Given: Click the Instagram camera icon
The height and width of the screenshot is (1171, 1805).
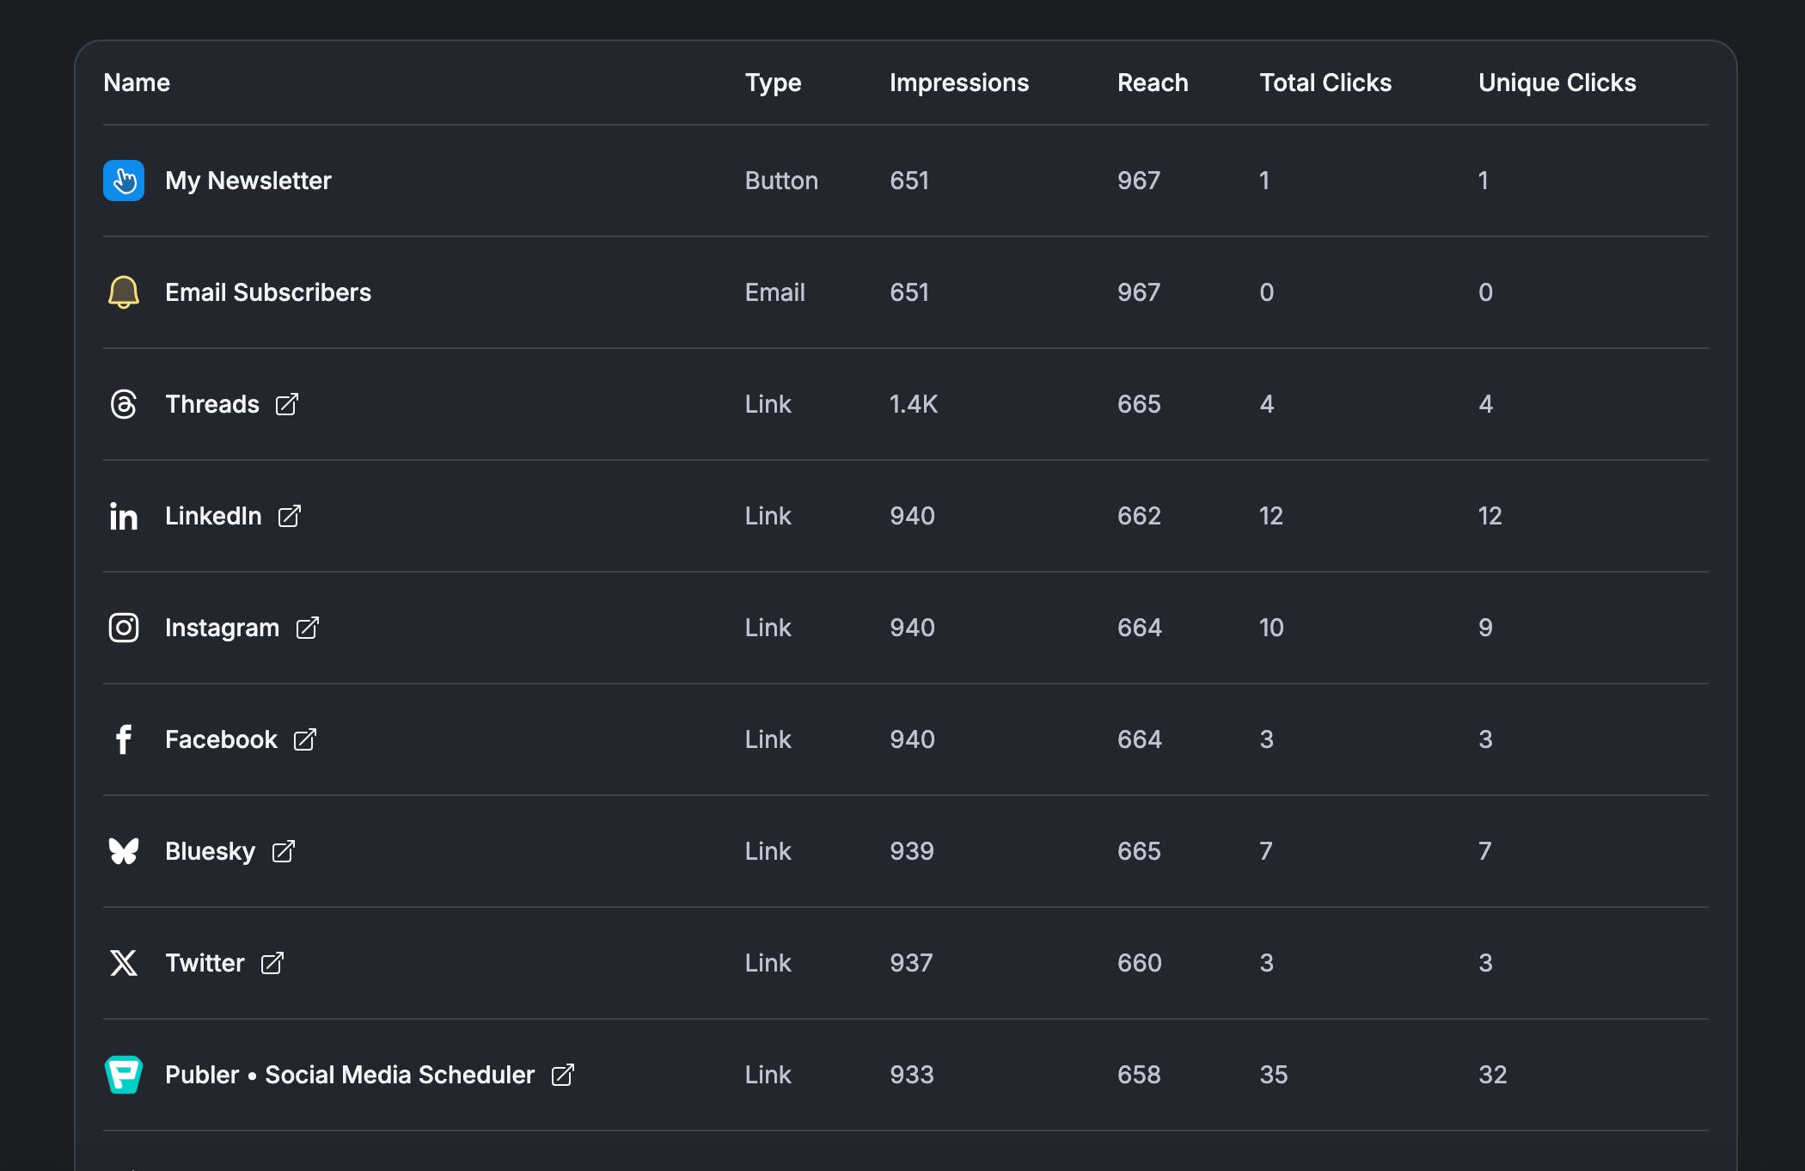Looking at the screenshot, I should [124, 628].
